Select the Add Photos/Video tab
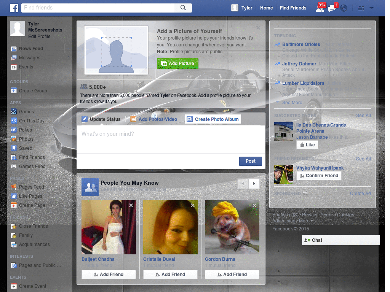Screen dimensions: 390x292 point(154,119)
